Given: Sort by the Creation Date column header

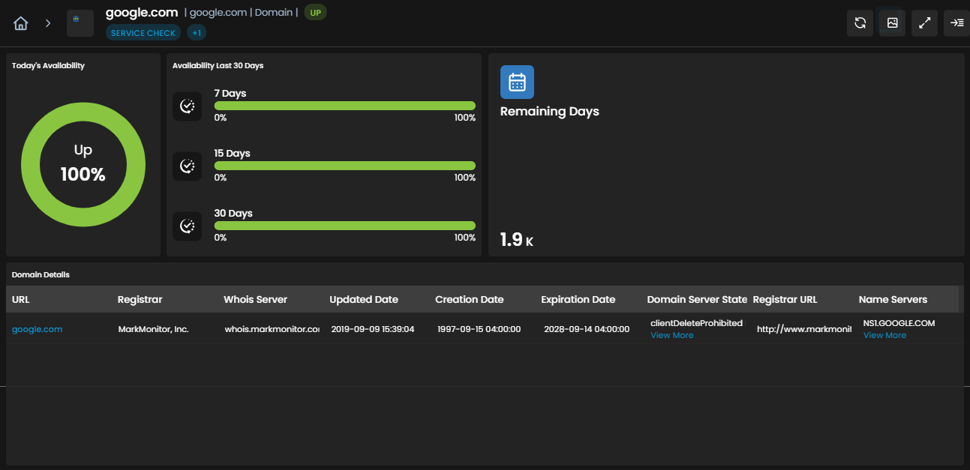Looking at the screenshot, I should pyautogui.click(x=470, y=299).
